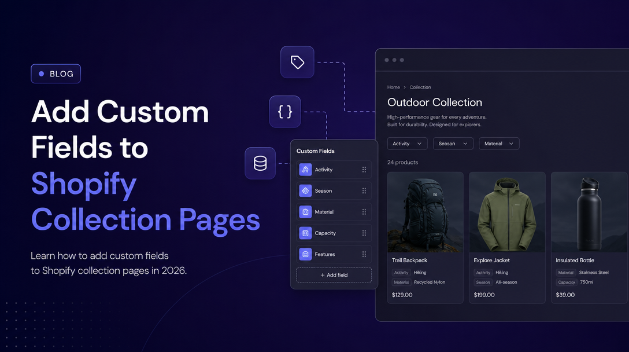Click the $129.00 price
The image size is (629, 352).
(x=402, y=295)
